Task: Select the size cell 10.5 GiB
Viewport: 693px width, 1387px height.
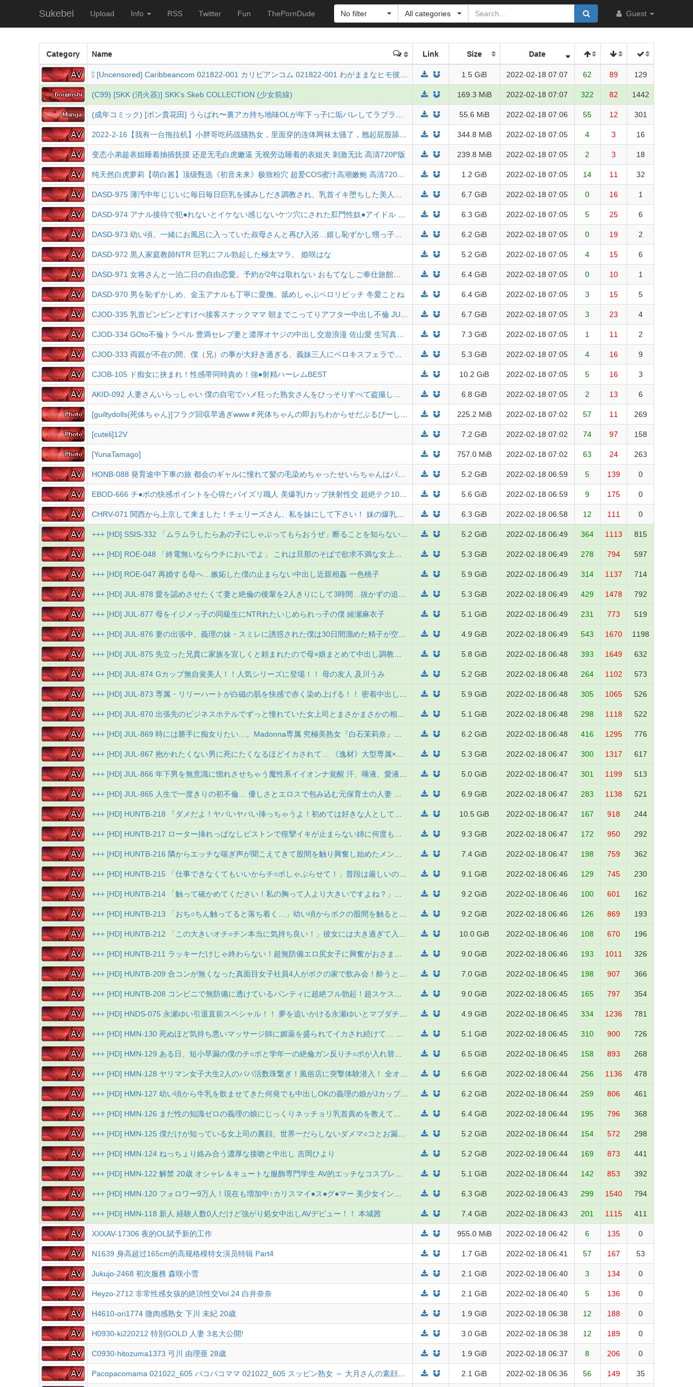Action: pyautogui.click(x=474, y=814)
